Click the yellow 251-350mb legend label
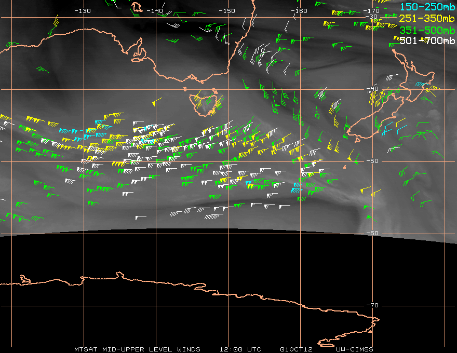Image resolution: width=457 pixels, height=353 pixels. [x=427, y=18]
